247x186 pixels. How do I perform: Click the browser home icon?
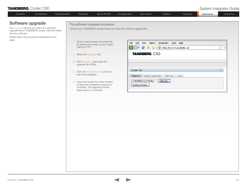tap(153, 48)
